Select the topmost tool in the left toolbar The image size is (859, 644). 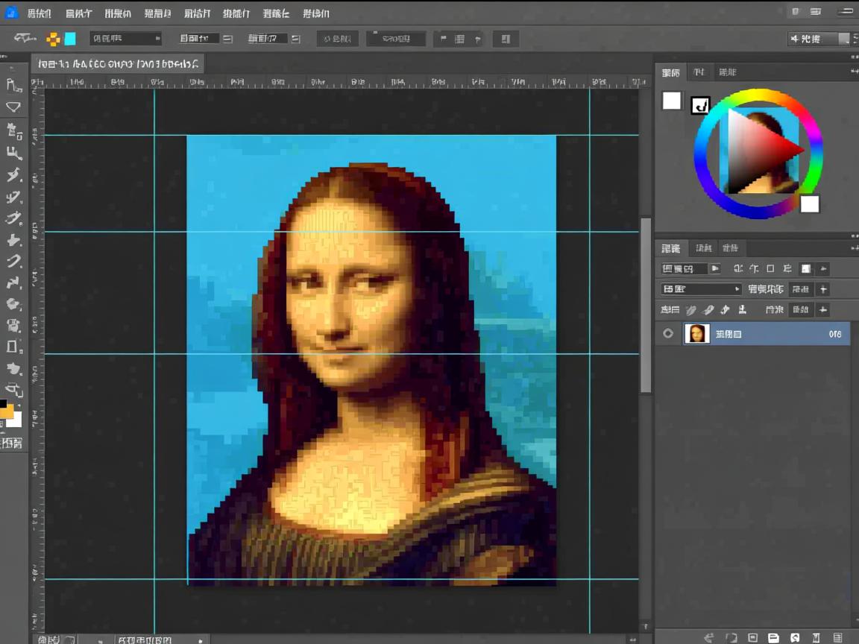click(13, 85)
